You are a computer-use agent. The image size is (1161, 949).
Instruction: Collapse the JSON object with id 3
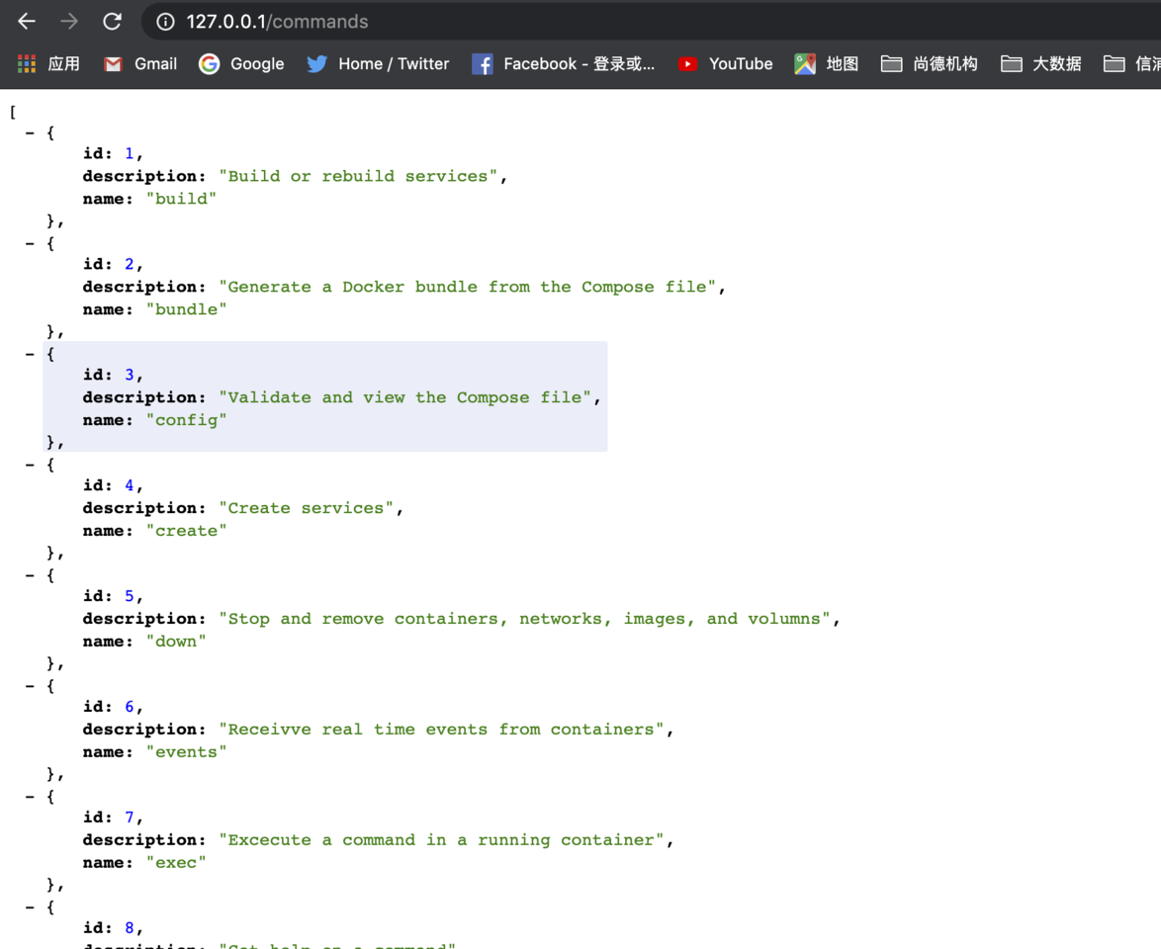(30, 355)
